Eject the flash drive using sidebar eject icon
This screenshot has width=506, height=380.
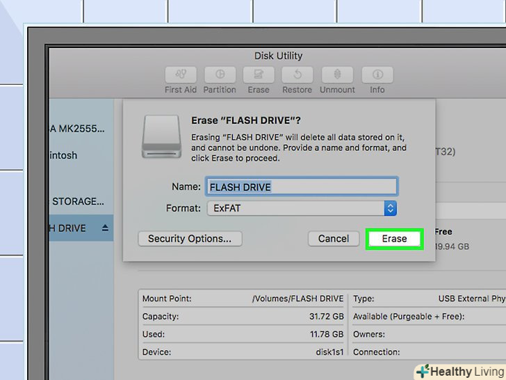click(x=106, y=228)
